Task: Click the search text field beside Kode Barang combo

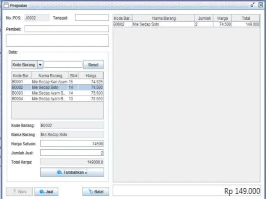Action: tap(63, 65)
